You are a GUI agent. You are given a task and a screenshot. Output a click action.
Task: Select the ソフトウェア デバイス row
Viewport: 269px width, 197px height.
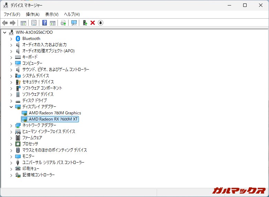38,94
